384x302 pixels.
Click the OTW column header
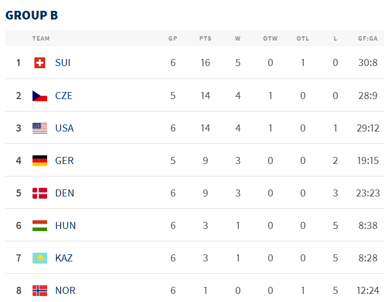[x=270, y=38]
